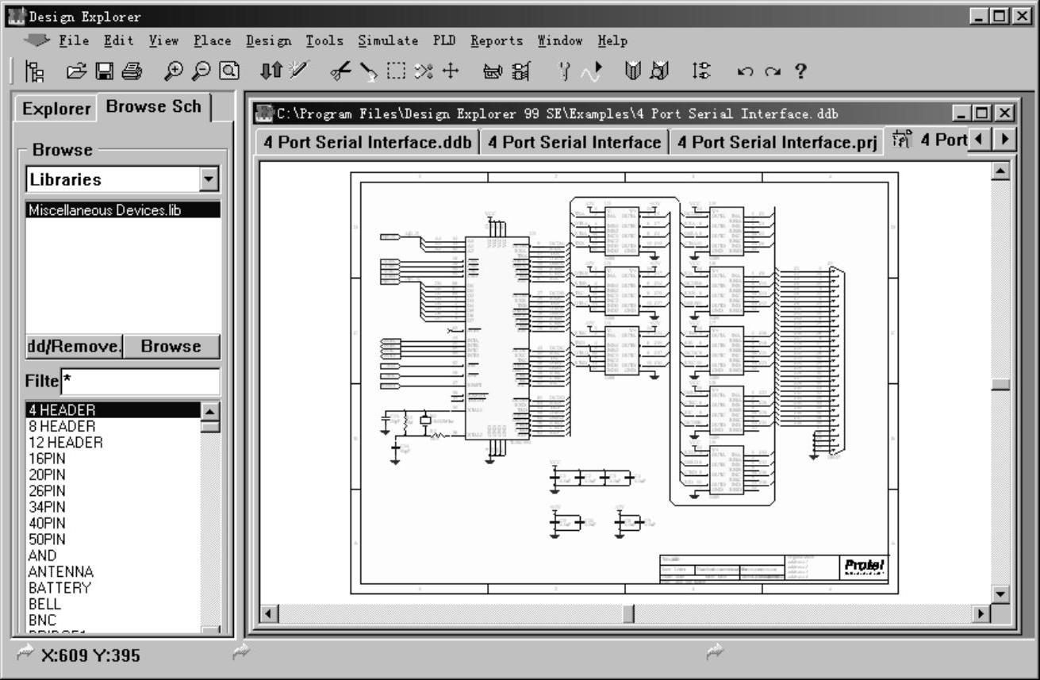The image size is (1040, 680).
Task: Open the File menu
Action: pos(74,40)
